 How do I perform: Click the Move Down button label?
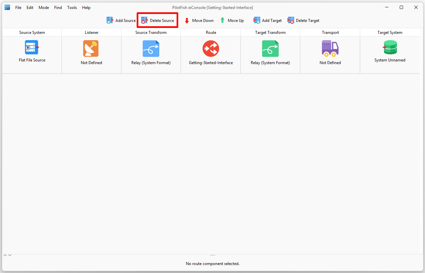[203, 21]
